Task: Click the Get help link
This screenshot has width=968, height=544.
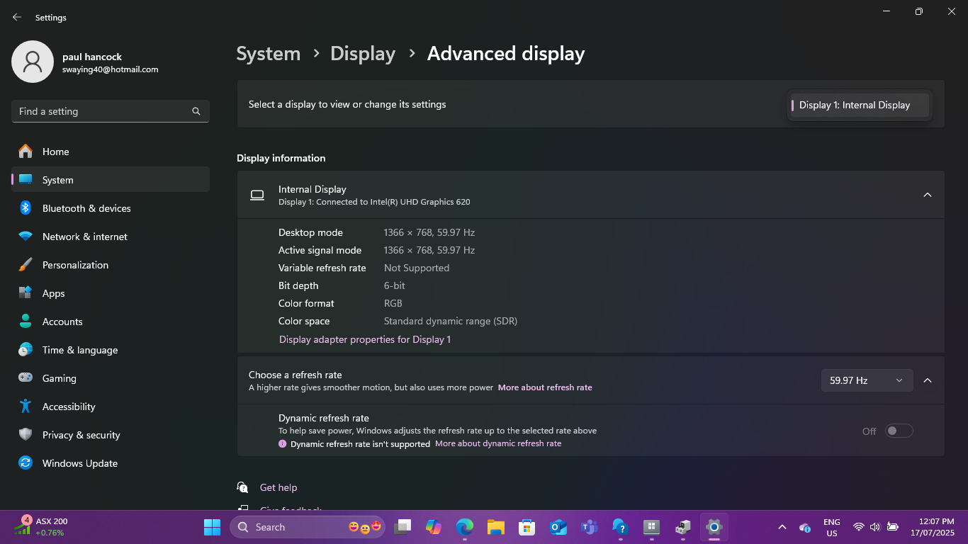Action: 278,487
